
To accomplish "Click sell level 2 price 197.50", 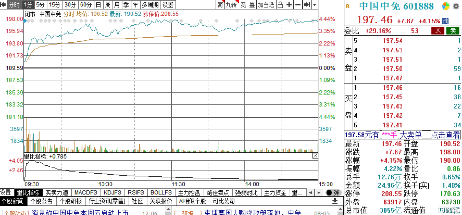I will coord(392,69).
